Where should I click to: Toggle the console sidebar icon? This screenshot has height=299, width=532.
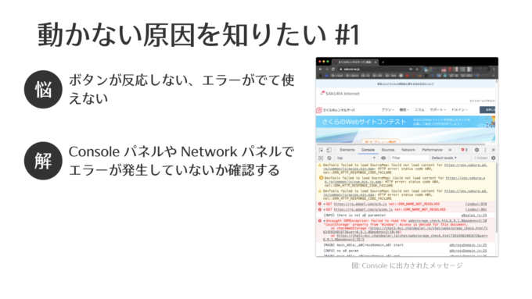click(x=321, y=158)
